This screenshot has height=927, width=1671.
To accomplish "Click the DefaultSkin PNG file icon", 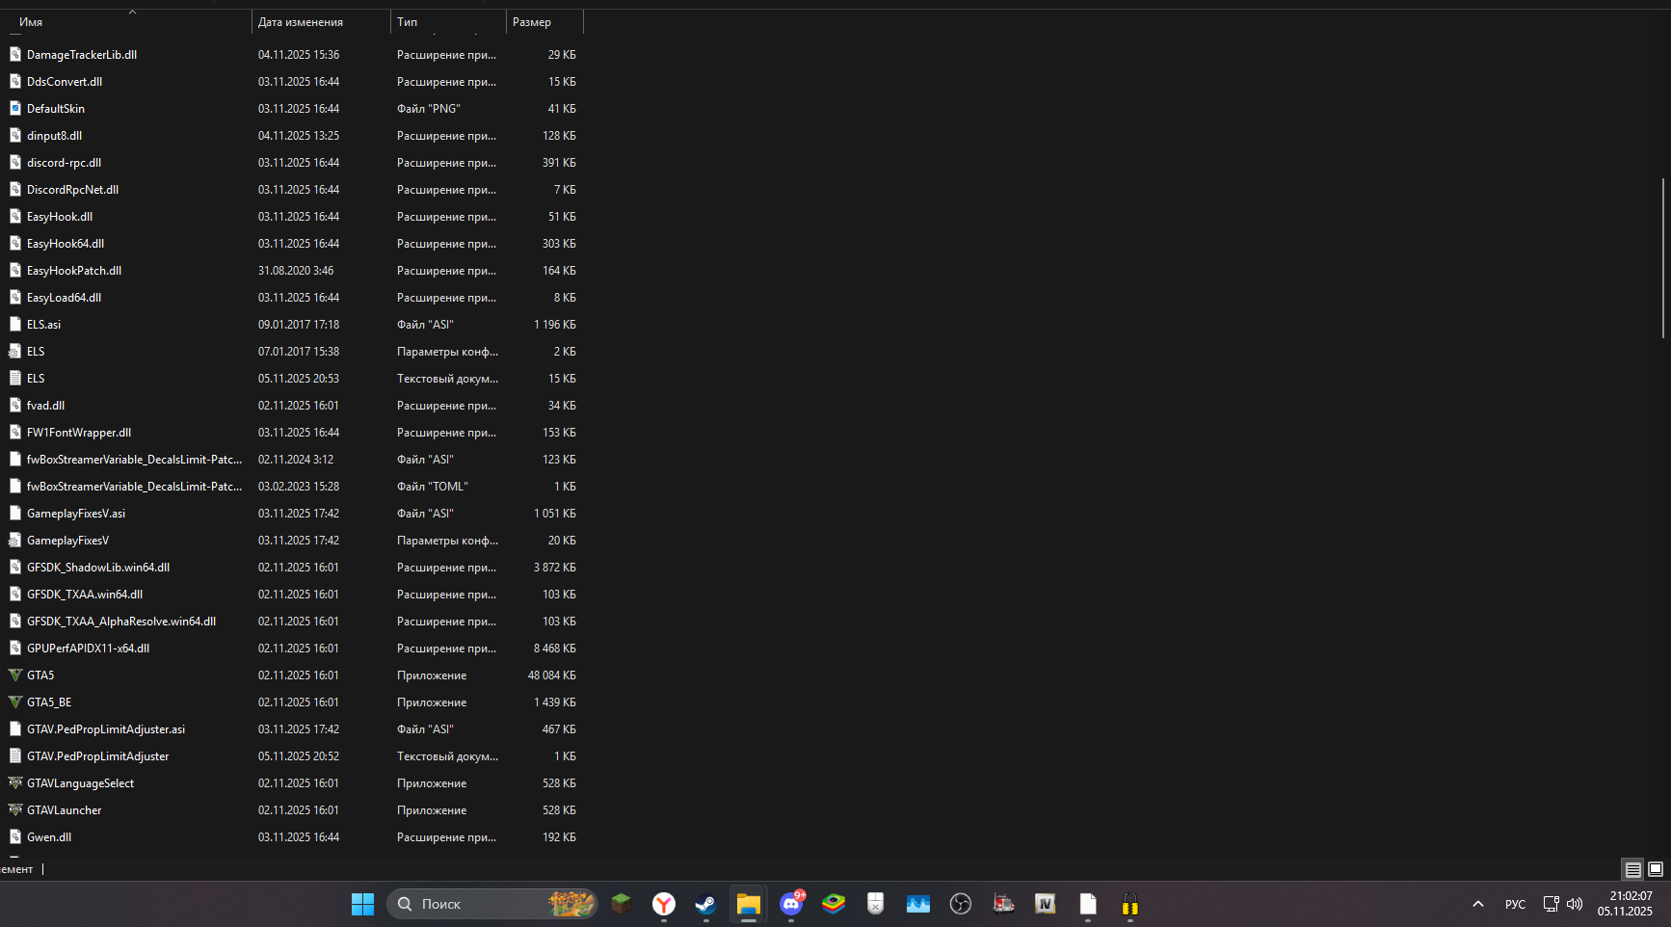I will click(x=15, y=109).
